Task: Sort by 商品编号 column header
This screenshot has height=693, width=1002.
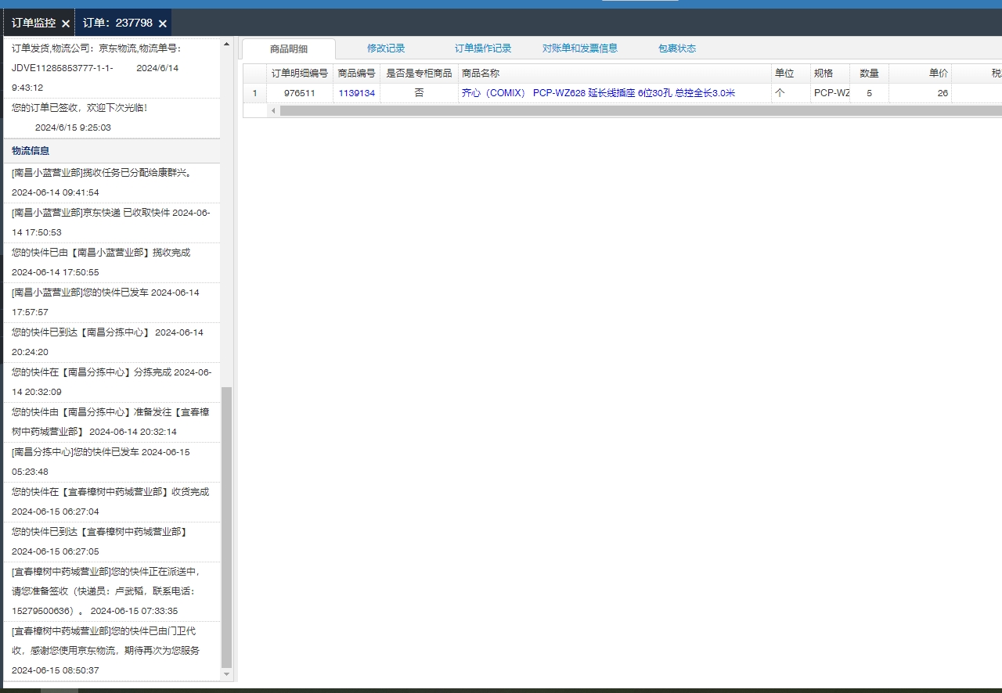Action: click(x=356, y=74)
